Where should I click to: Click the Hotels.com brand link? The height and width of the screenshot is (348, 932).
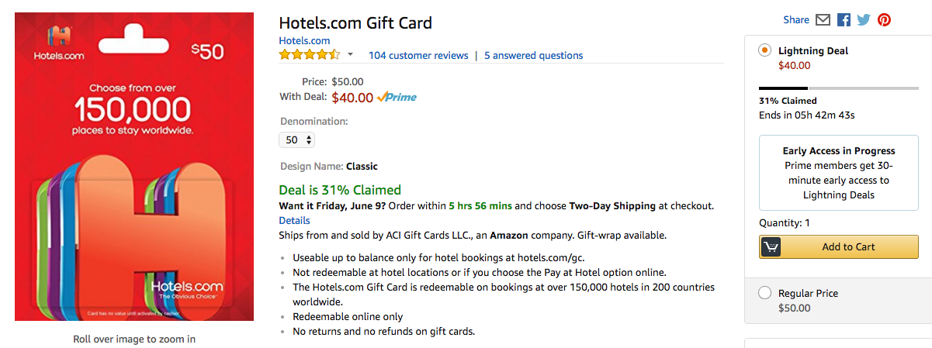304,40
